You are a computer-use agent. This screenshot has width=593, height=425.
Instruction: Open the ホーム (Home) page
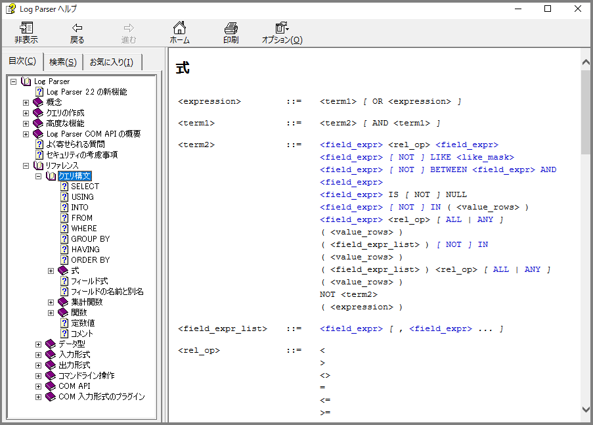pos(180,33)
